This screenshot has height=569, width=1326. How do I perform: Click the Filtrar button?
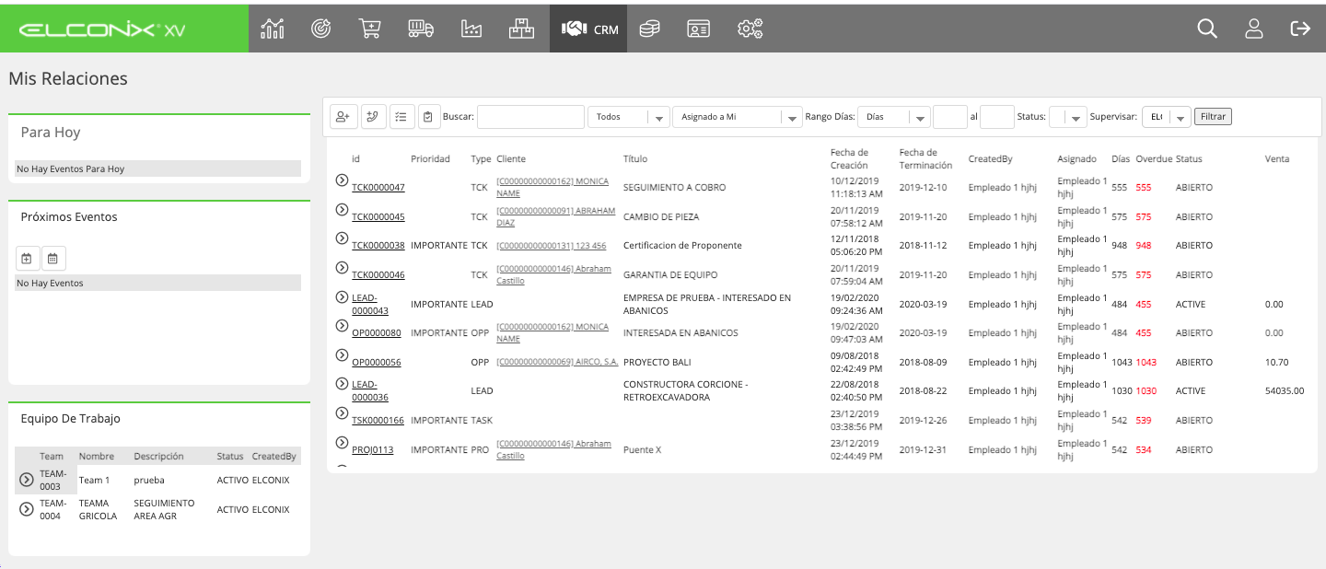(1213, 117)
